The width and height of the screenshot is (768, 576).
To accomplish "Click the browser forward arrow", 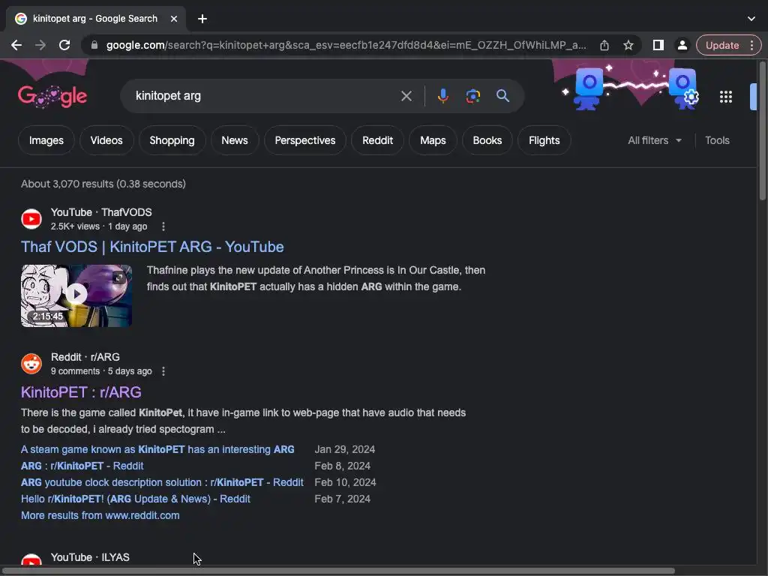I will [40, 45].
